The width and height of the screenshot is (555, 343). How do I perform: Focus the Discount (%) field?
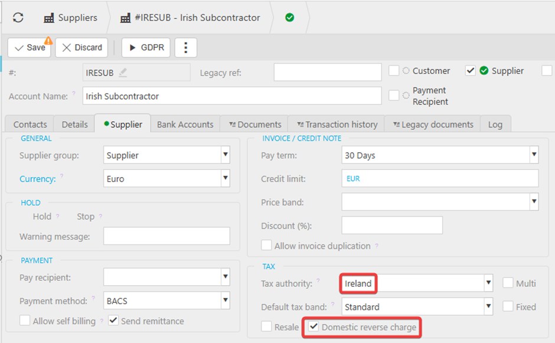(x=392, y=225)
